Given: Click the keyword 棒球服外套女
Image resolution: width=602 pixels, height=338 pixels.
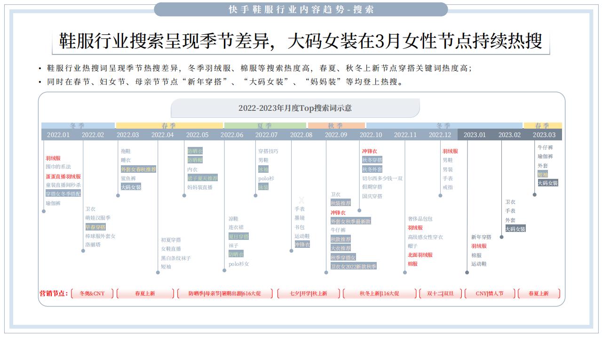Looking at the screenshot, I should [x=100, y=236].
